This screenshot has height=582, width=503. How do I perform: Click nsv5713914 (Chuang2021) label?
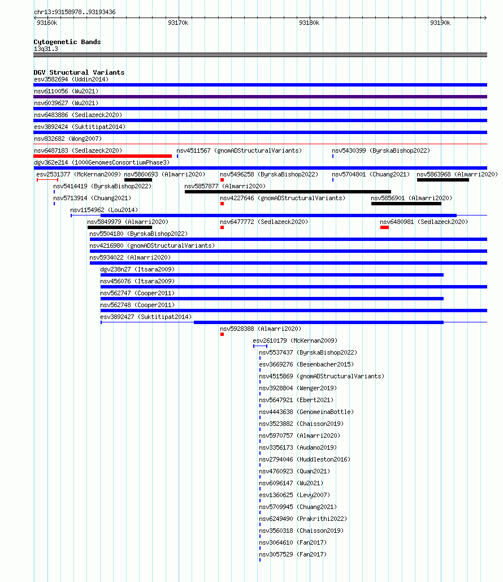click(x=92, y=198)
